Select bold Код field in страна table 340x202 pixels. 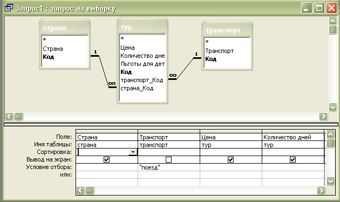point(49,57)
